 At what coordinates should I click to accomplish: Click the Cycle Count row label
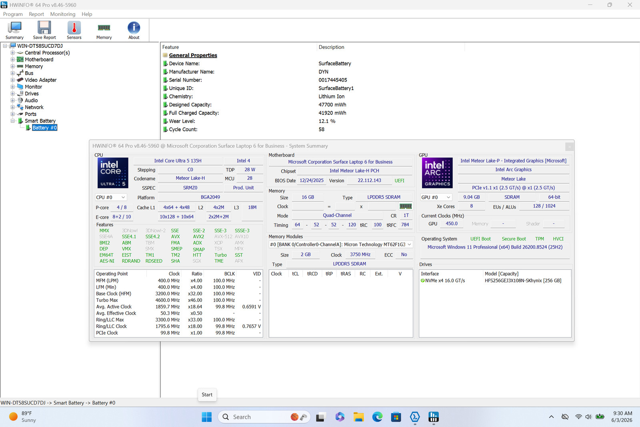183,130
